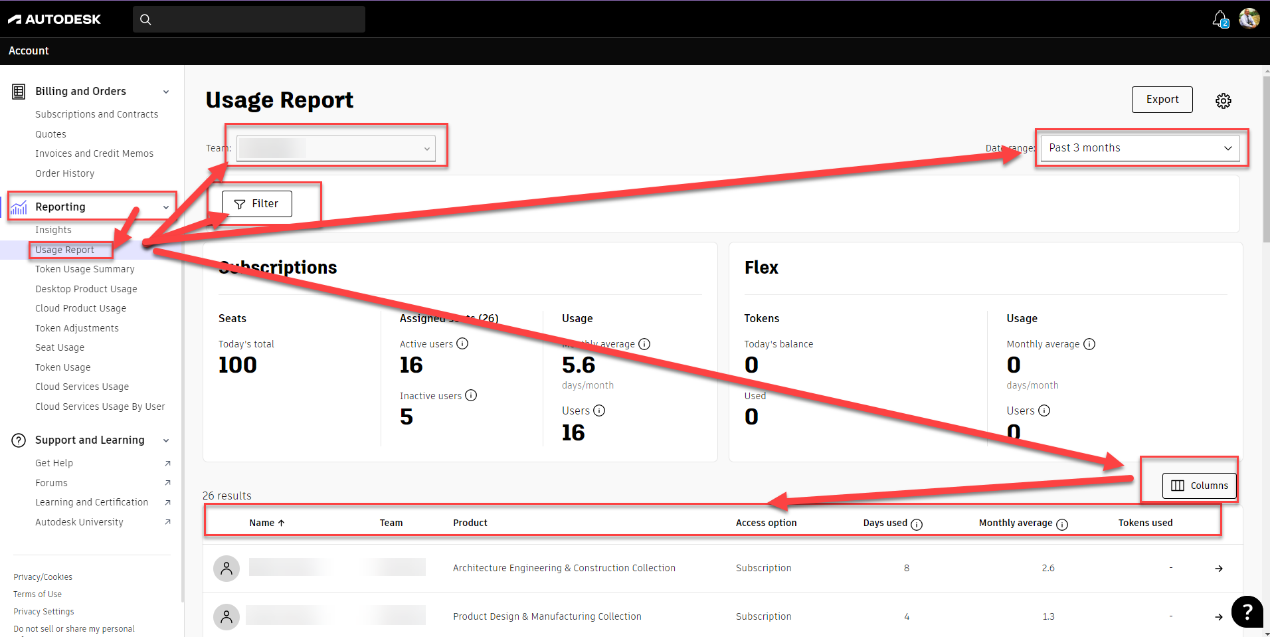Open Token Usage Summary
The height and width of the screenshot is (637, 1270).
85,269
